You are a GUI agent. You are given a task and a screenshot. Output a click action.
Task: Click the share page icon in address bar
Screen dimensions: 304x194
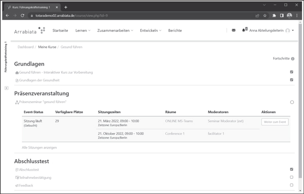257,16
